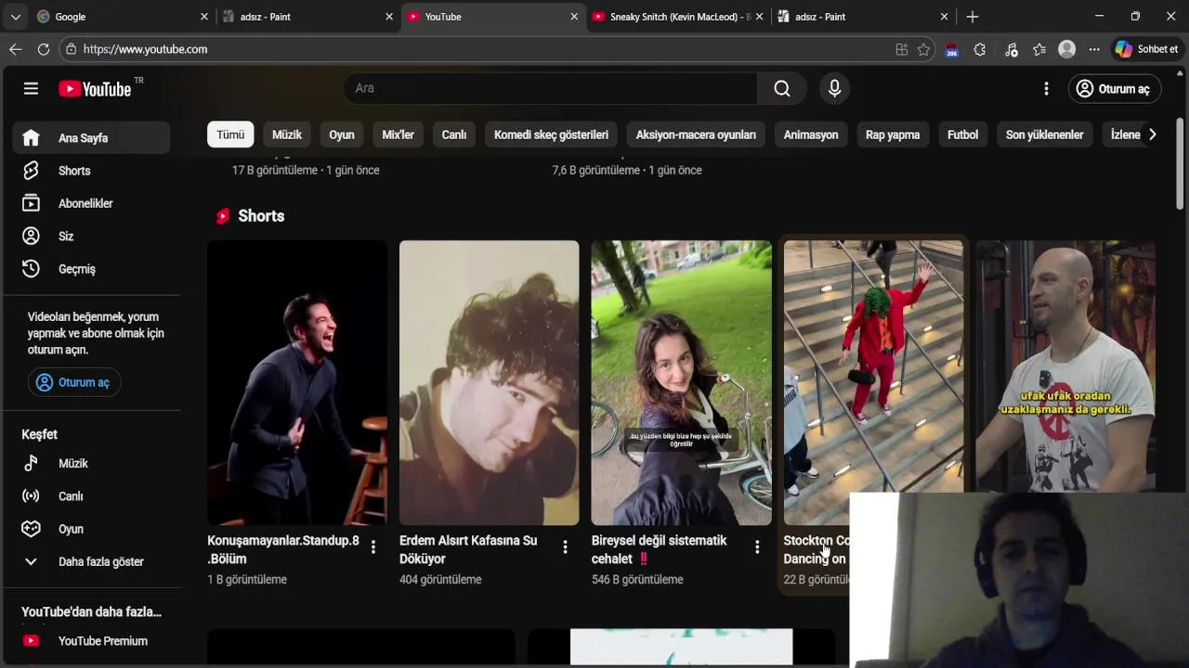Open the YouTube hamburger guide menu
Screen dimensions: 1189x668
(x=31, y=88)
